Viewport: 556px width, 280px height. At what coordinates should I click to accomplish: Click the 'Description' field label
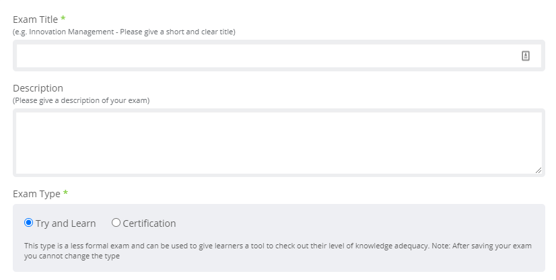[38, 88]
